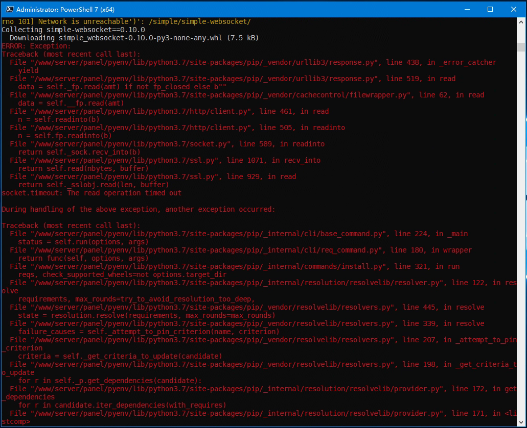Viewport: 527px width, 428px height.
Task: Maximize the PowerShell 7 window
Action: pyautogui.click(x=490, y=9)
